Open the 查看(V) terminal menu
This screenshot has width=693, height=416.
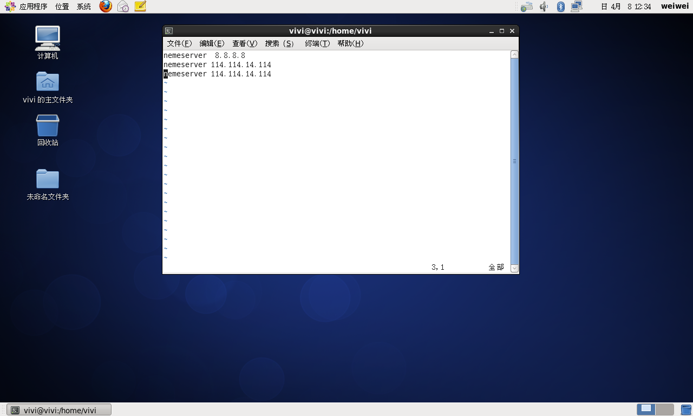[245, 43]
